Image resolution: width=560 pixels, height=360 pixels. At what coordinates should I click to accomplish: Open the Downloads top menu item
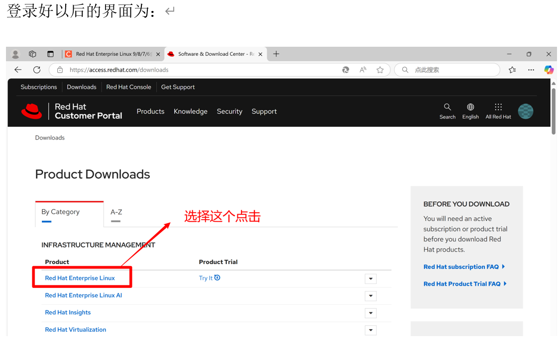pos(82,87)
